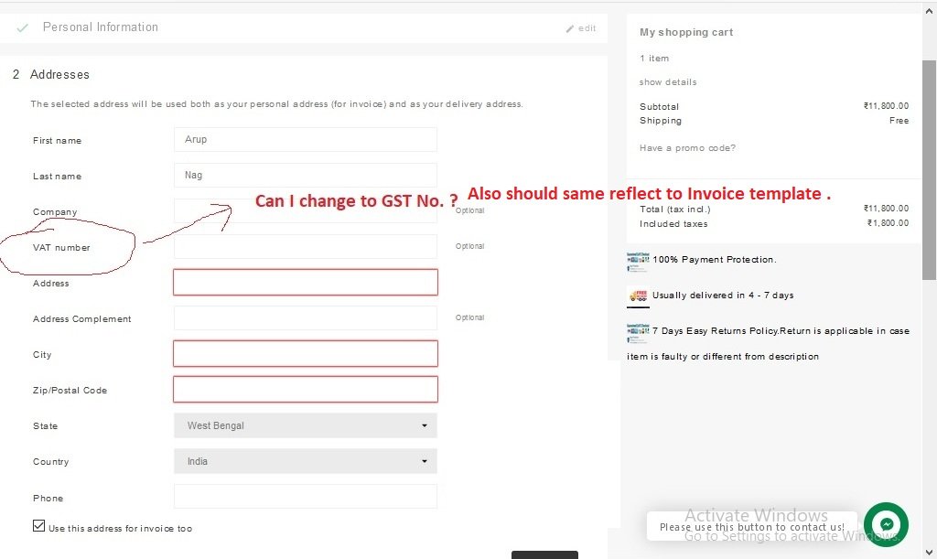Click the free delivery truck icon

638,296
